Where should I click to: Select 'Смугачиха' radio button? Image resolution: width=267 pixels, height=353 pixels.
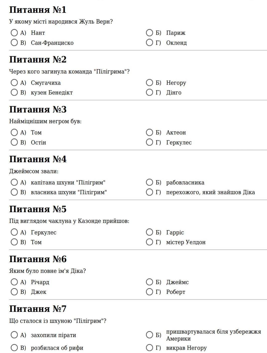(x=14, y=83)
